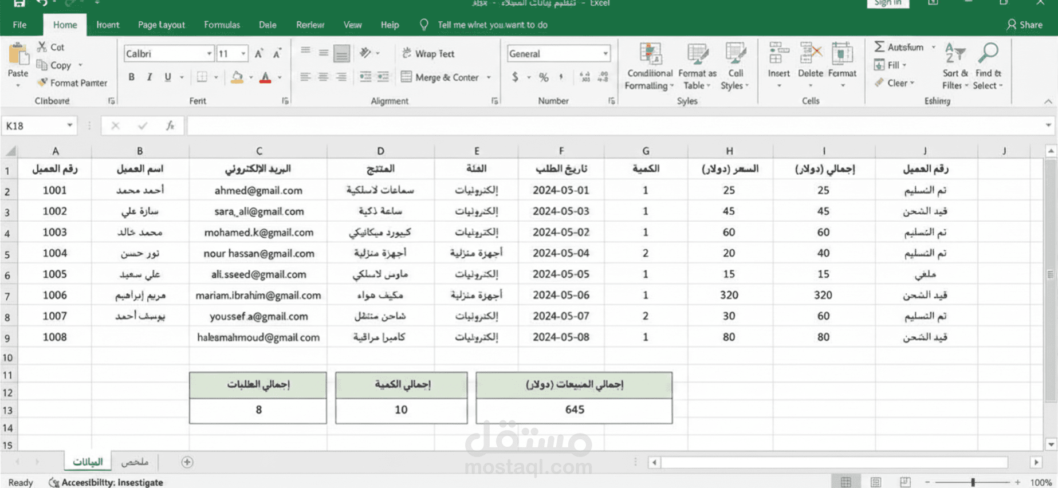The height and width of the screenshot is (488, 1058).
Task: Click Merge & Center button
Action: pyautogui.click(x=440, y=77)
